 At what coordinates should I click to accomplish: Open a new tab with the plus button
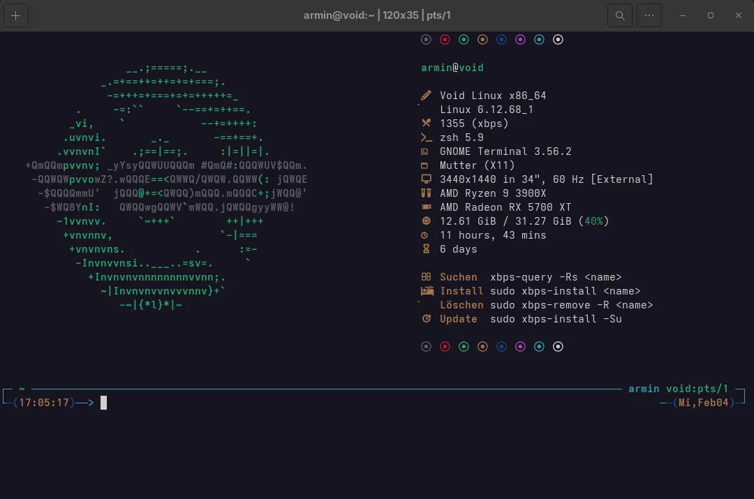click(x=16, y=15)
